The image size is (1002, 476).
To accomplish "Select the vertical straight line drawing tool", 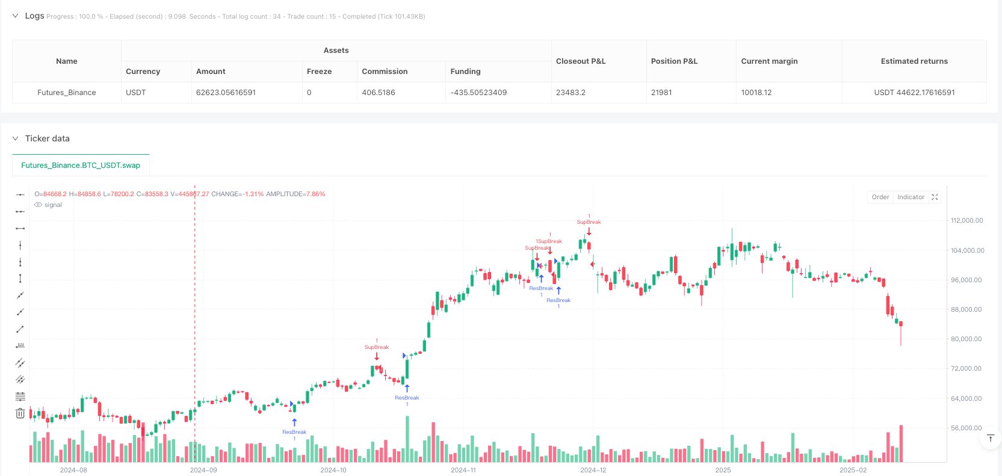I will pos(20,245).
